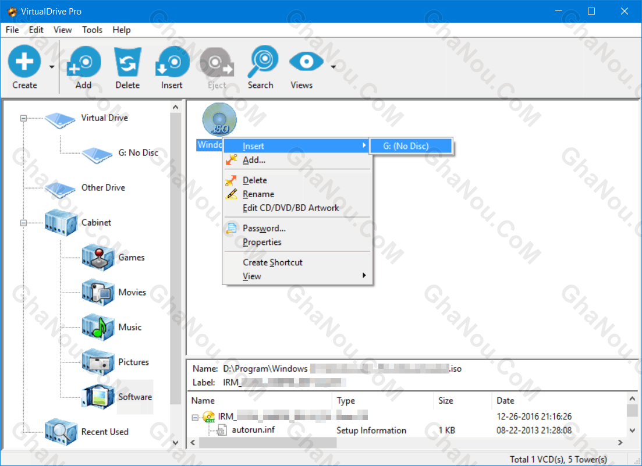Viewport: 642px width, 466px height.
Task: Open the Create button dropdown arrow
Action: point(52,67)
